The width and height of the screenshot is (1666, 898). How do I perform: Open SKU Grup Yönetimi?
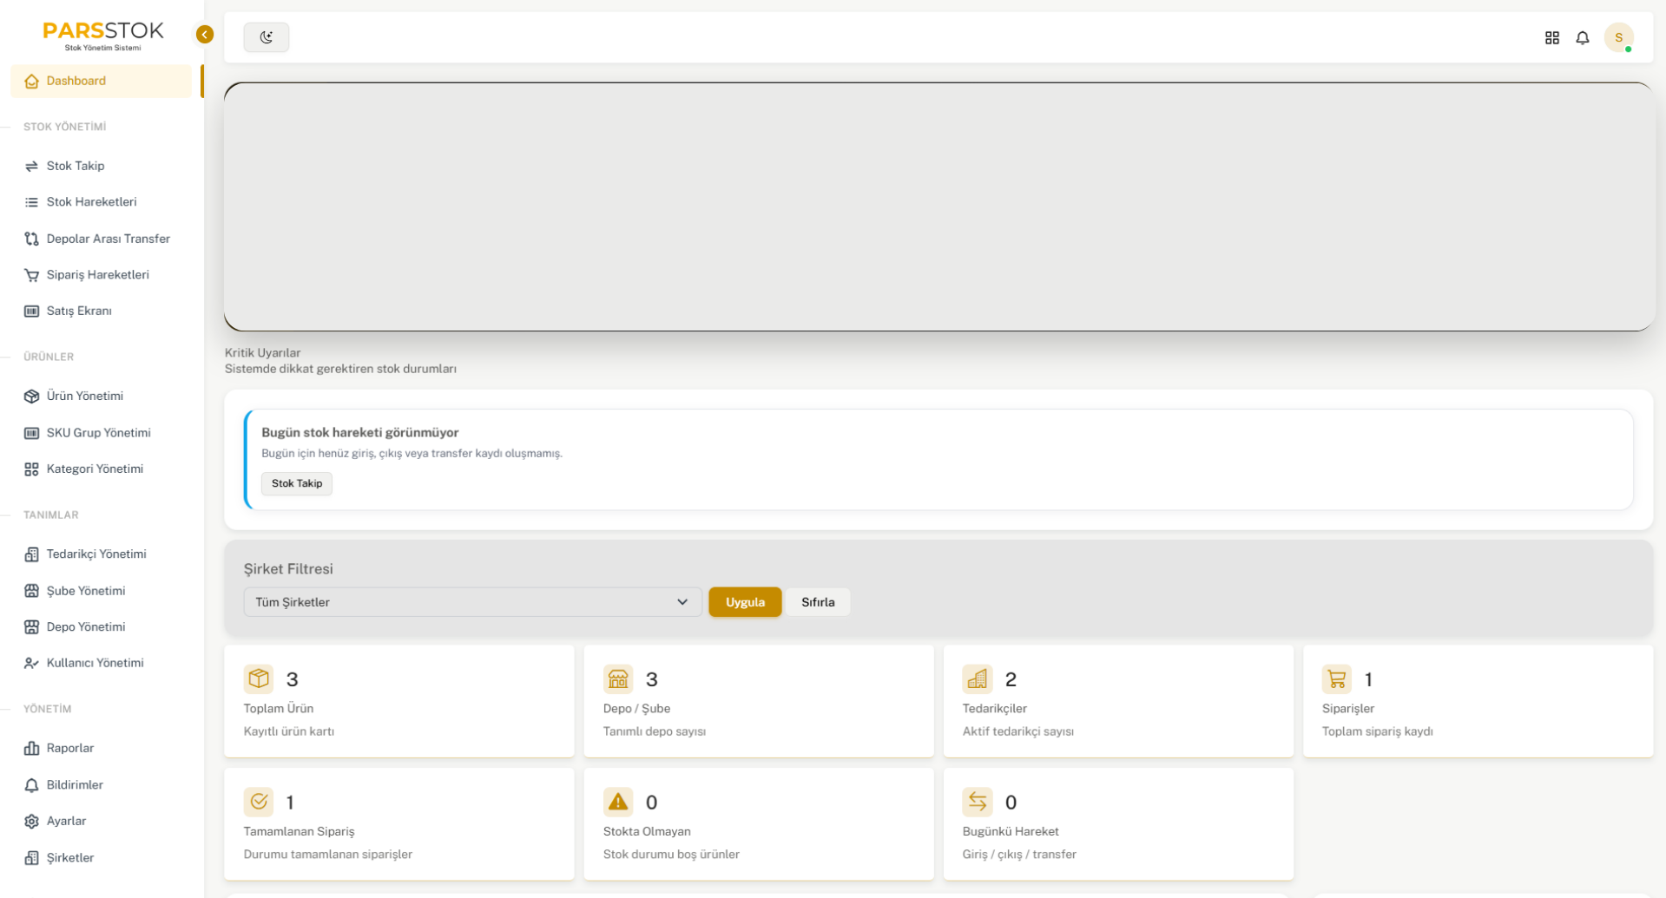tap(98, 432)
